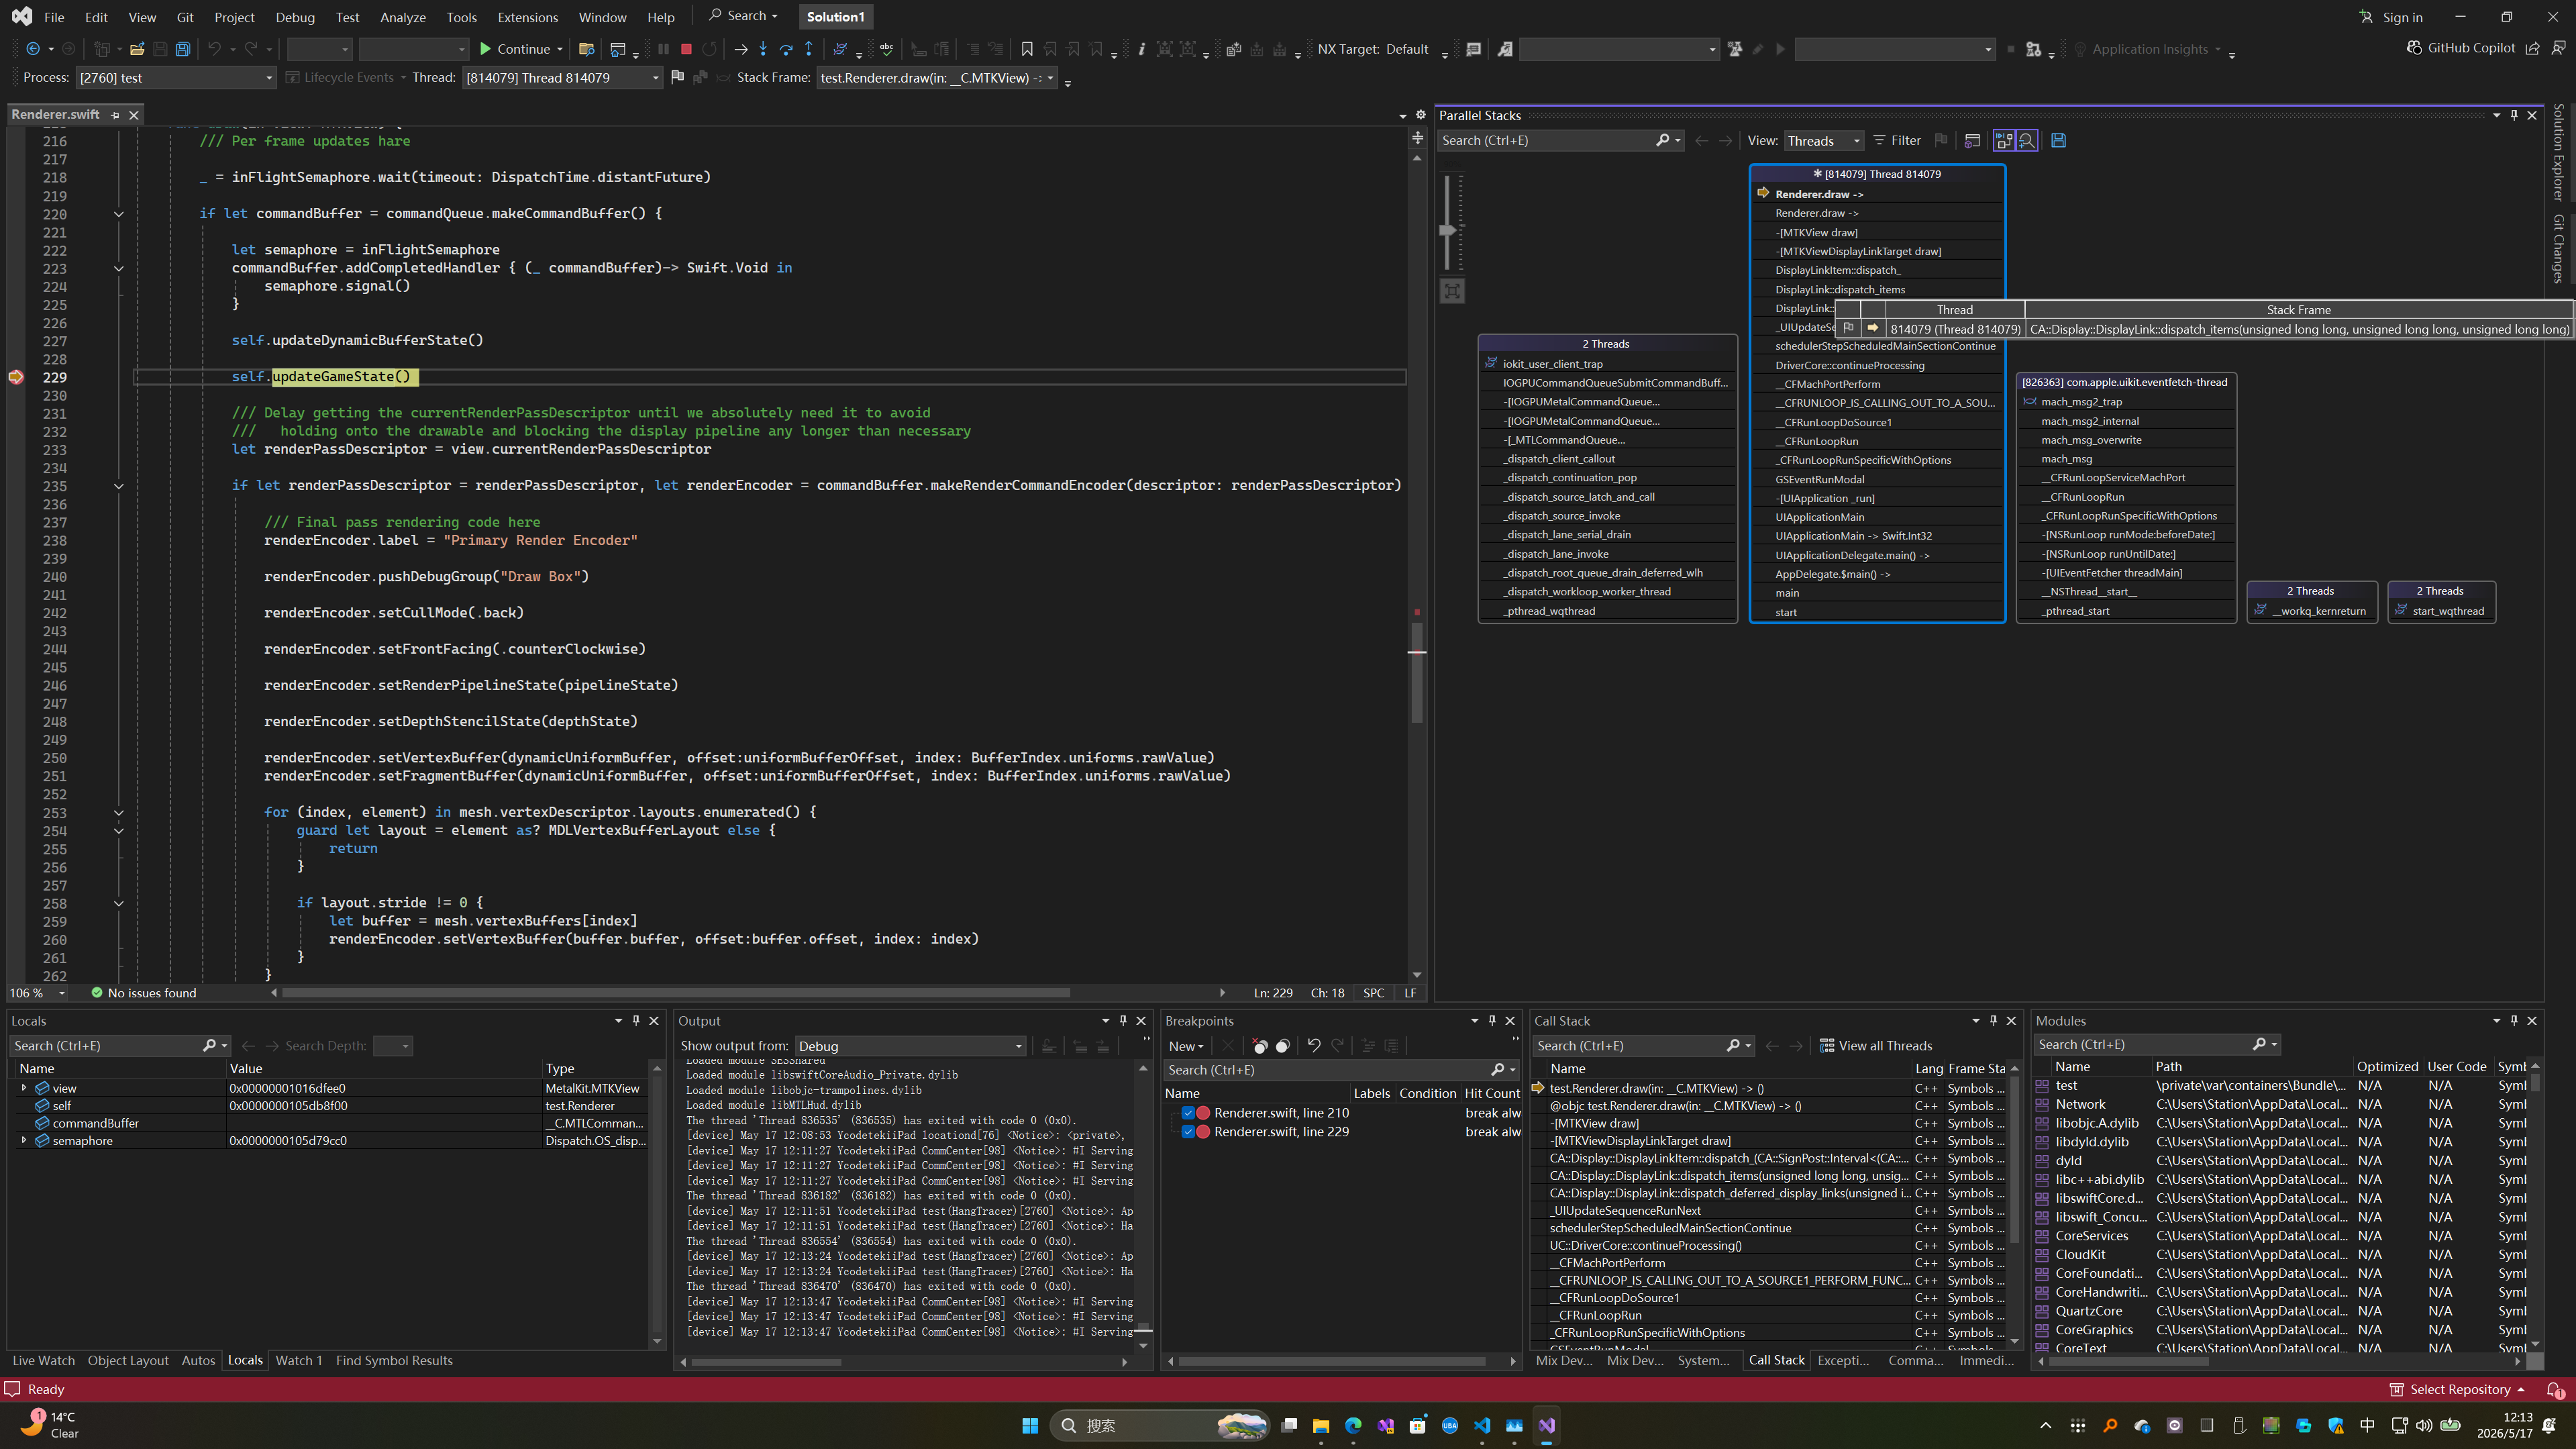Uncheck breakpoint Renderer.swift, line 229
The width and height of the screenshot is (2576, 1449).
coord(1188,1131)
